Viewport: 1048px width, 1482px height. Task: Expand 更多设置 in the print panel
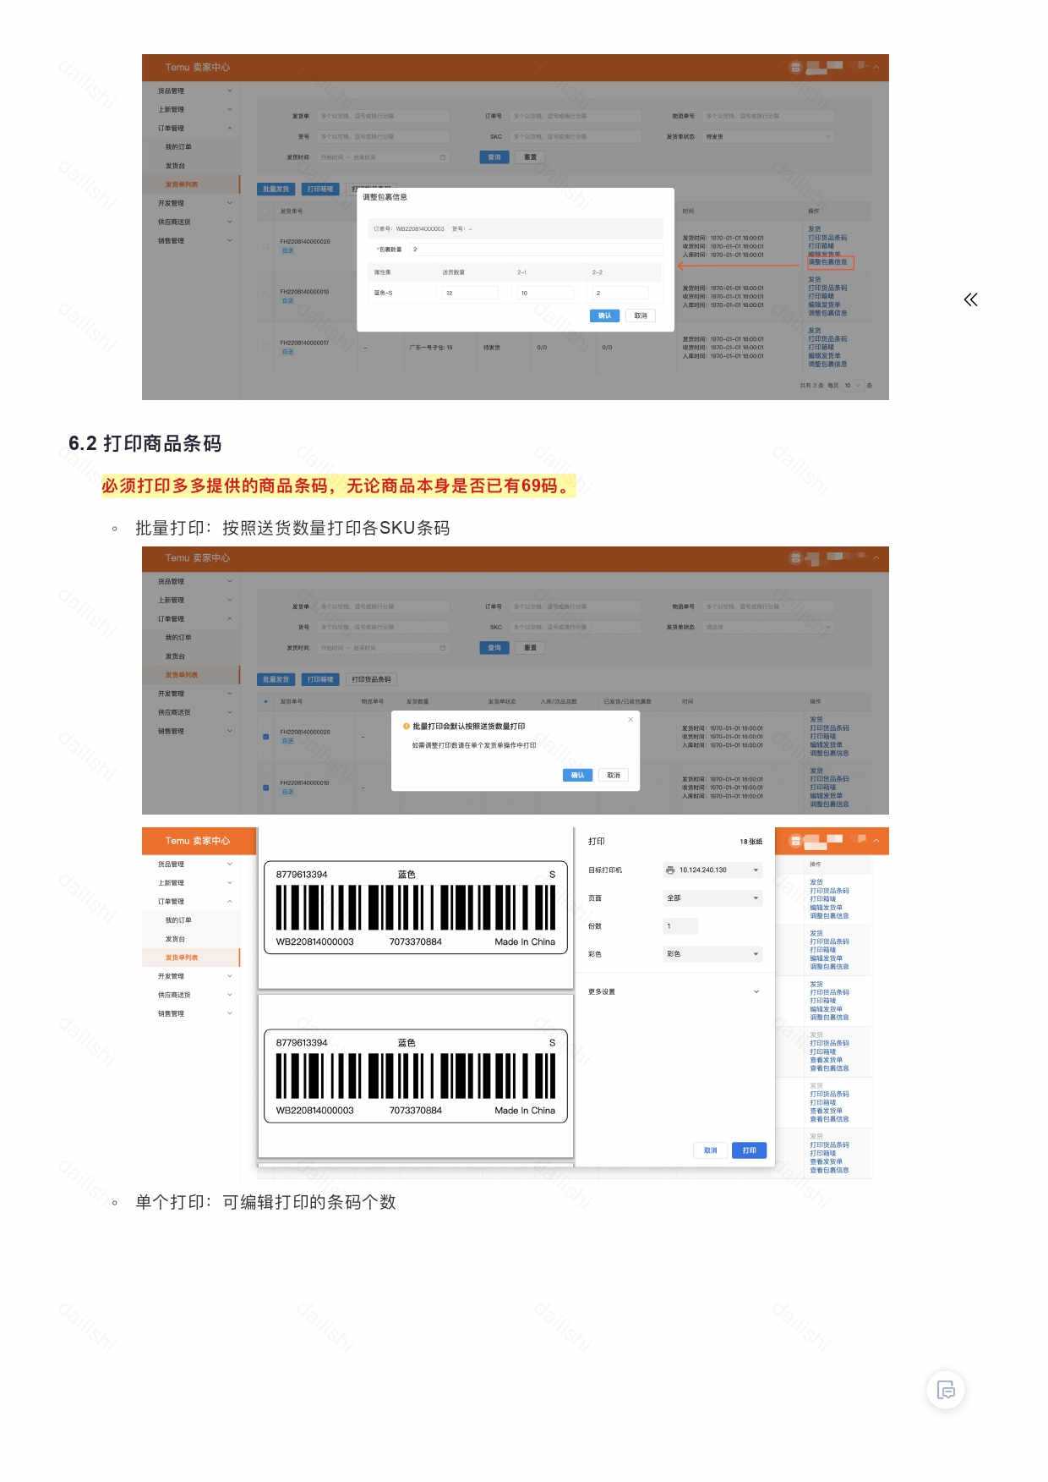[674, 991]
